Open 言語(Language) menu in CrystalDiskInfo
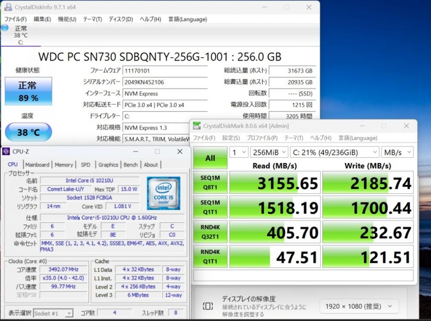431x321 pixels. tap(187, 19)
